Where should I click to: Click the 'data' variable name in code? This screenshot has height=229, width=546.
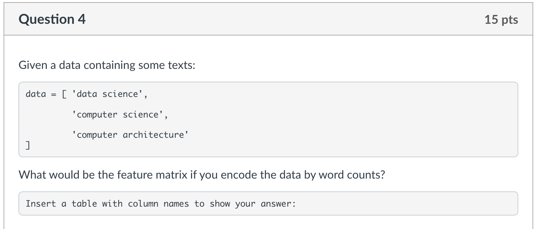[x=36, y=94]
